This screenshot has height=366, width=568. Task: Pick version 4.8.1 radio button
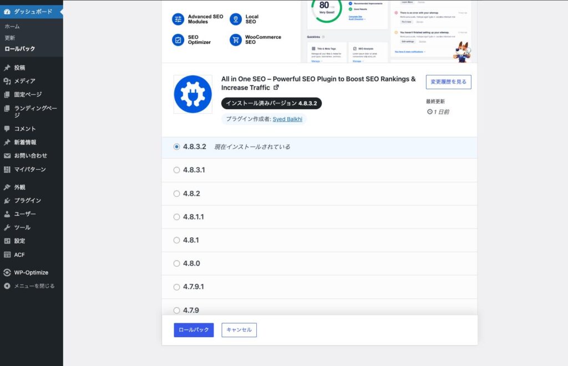176,240
